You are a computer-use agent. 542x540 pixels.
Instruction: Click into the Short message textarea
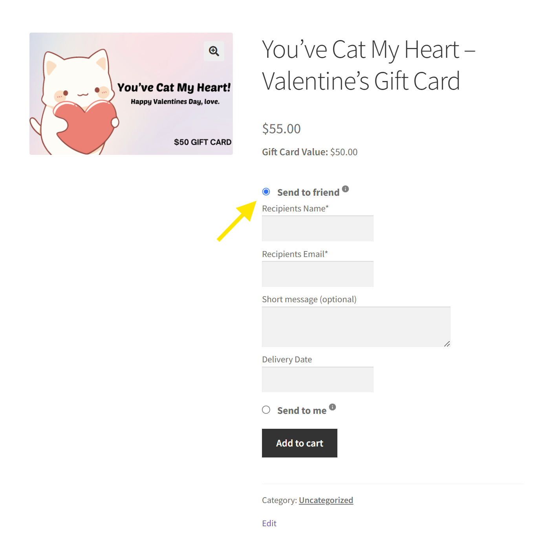356,327
